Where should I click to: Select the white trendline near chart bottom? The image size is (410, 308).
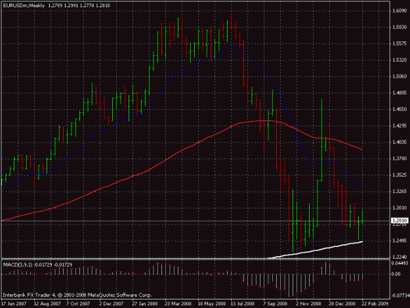(316, 250)
